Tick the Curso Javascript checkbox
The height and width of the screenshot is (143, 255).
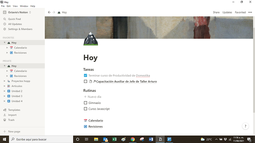tap(86, 109)
